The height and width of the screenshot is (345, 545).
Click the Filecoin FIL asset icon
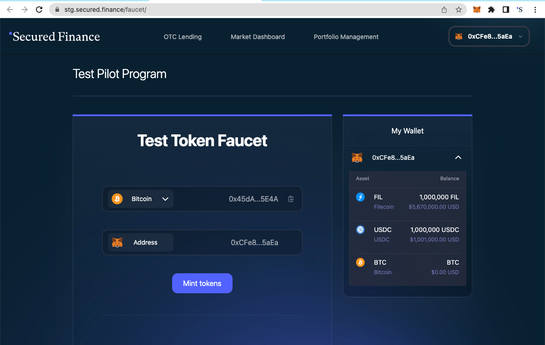tap(361, 197)
